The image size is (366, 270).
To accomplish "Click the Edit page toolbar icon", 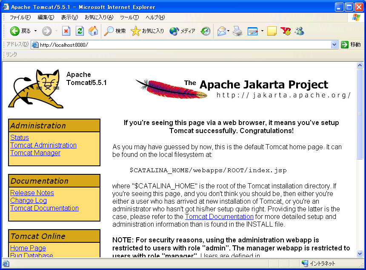I will tap(252, 31).
